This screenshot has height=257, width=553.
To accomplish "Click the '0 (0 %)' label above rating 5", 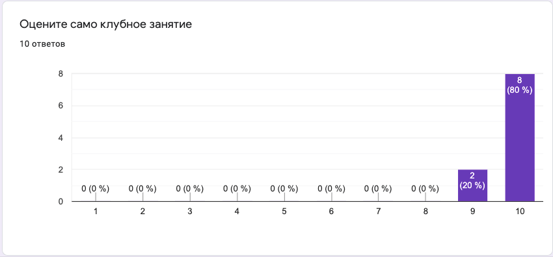I will click(x=284, y=189).
